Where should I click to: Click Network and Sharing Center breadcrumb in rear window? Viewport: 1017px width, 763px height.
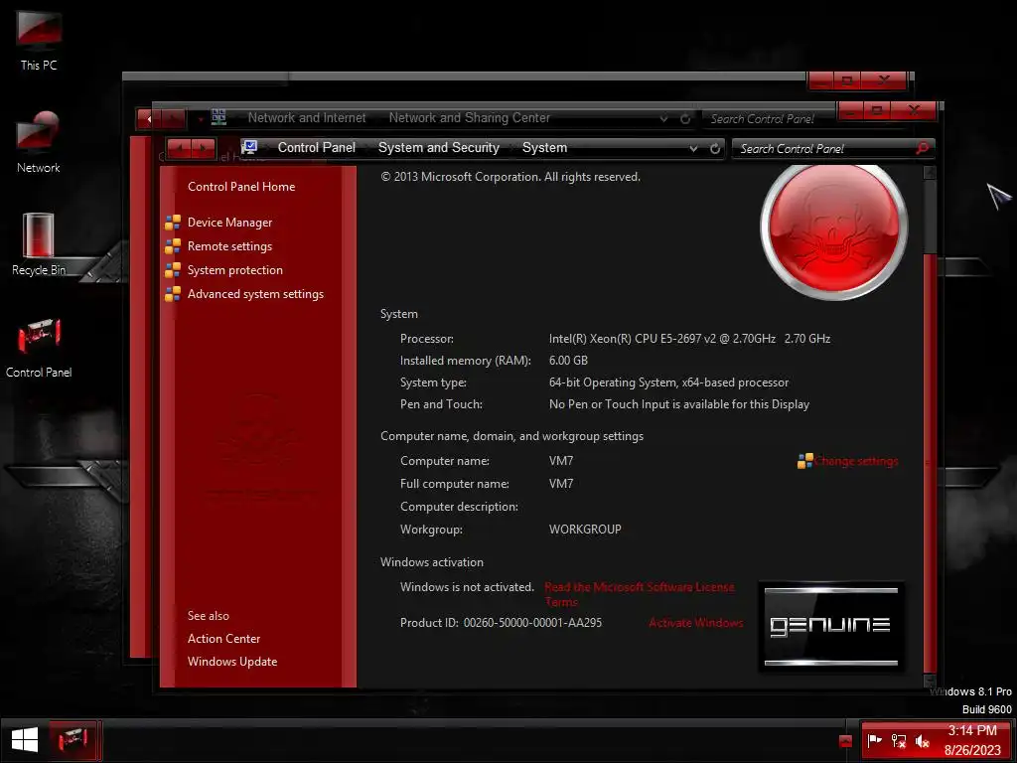click(x=470, y=117)
